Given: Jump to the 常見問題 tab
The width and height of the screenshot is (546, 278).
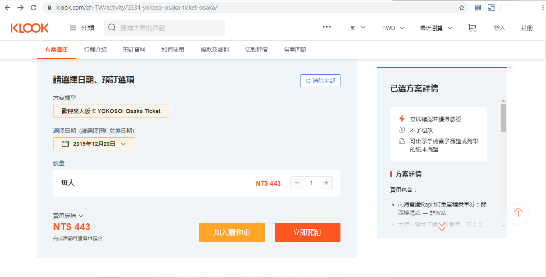Looking at the screenshot, I should (295, 50).
